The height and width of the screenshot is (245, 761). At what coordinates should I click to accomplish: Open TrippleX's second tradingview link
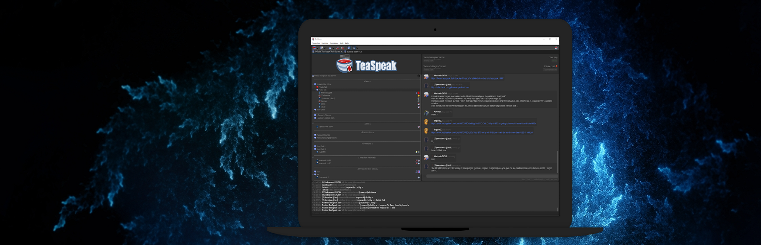pyautogui.click(x=482, y=133)
